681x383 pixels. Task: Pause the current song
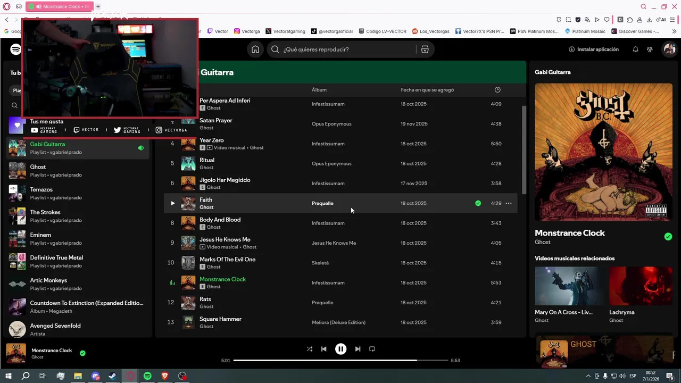tap(340, 349)
